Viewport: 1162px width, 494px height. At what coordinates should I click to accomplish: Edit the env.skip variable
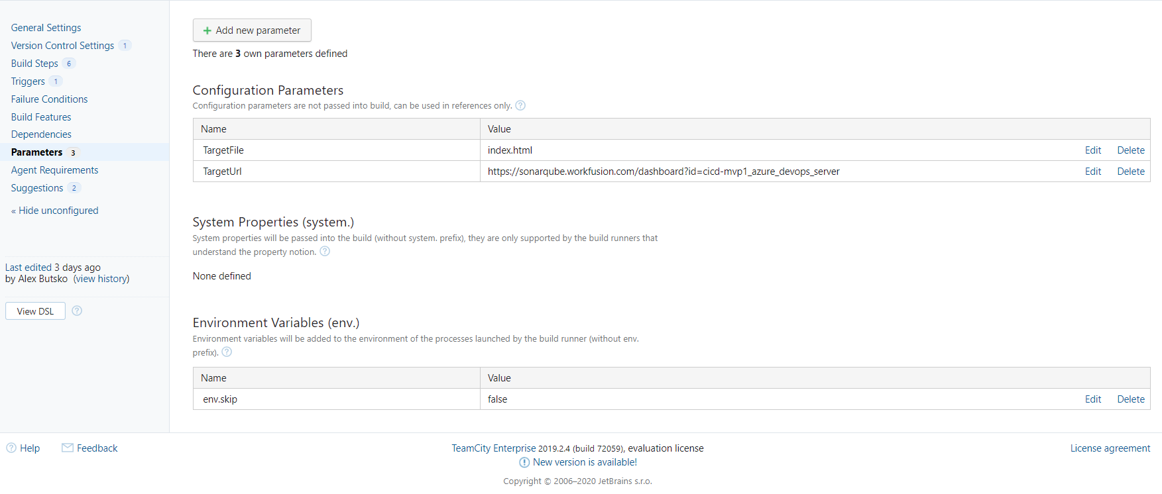(1093, 399)
